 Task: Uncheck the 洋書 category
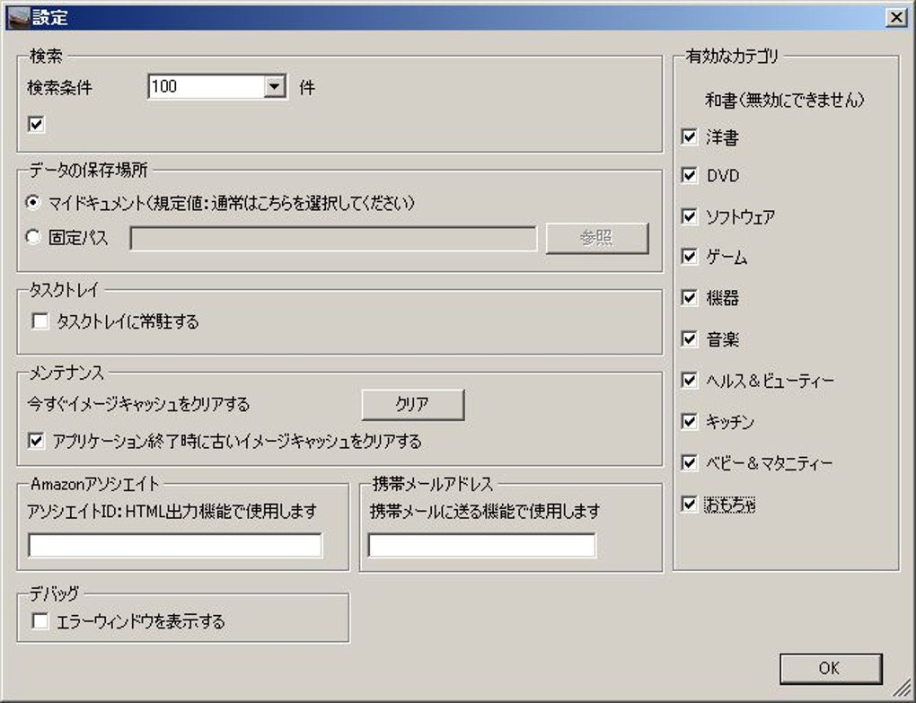coord(689,137)
